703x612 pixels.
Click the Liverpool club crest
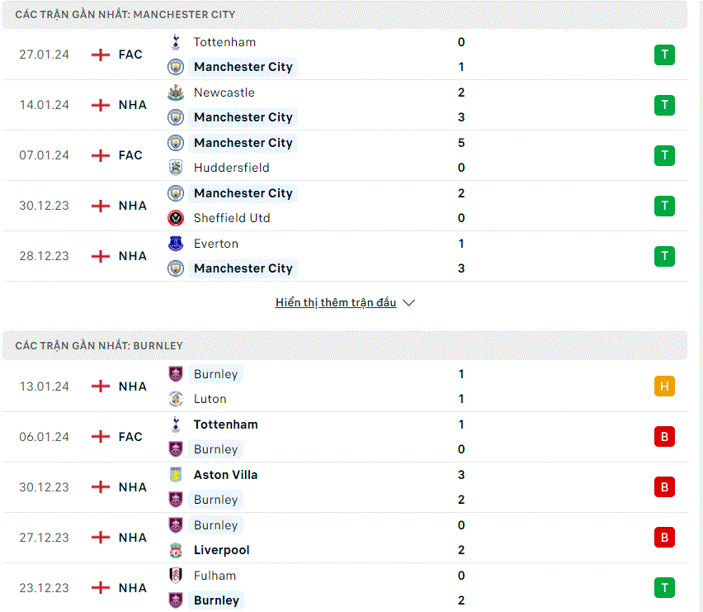[176, 550]
